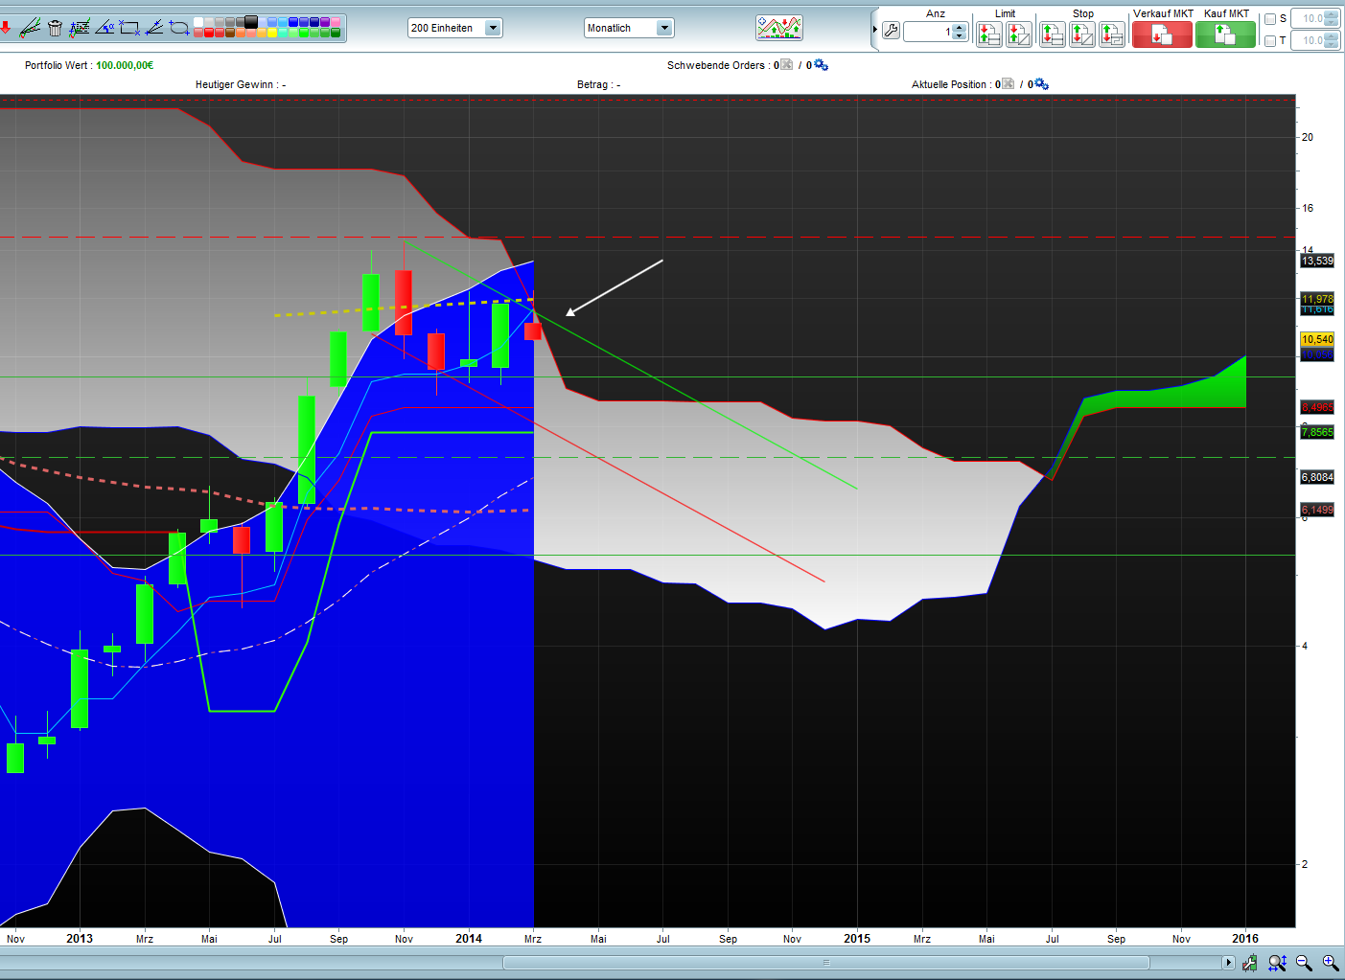Select the trend line drawing tool
1345x980 pixels.
[x=30, y=28]
